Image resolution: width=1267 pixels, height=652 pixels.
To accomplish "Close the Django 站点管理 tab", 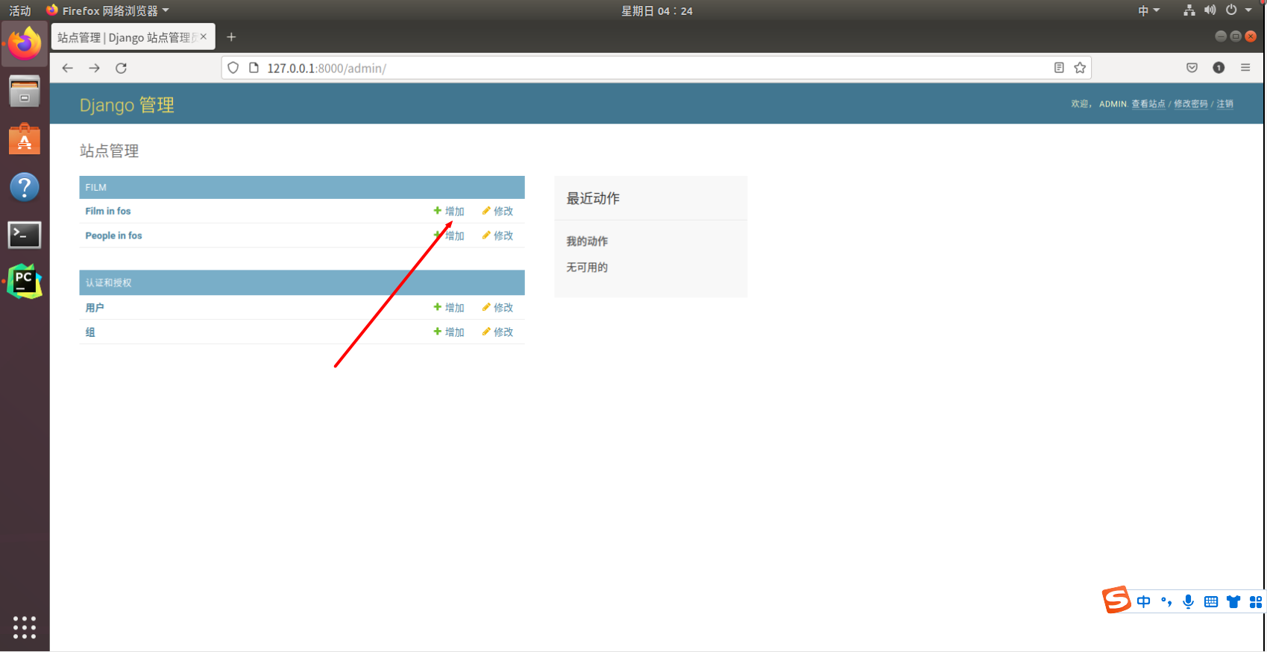I will point(204,37).
